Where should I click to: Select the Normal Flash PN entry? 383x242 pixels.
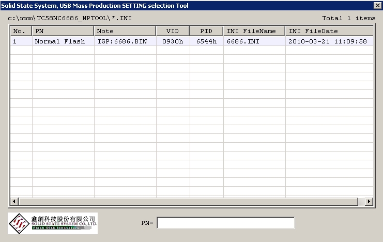(x=63, y=41)
